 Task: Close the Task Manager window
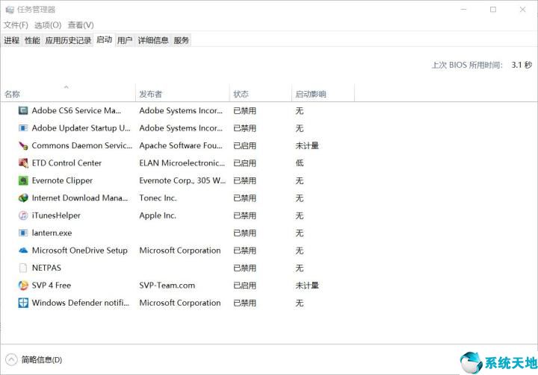522,10
